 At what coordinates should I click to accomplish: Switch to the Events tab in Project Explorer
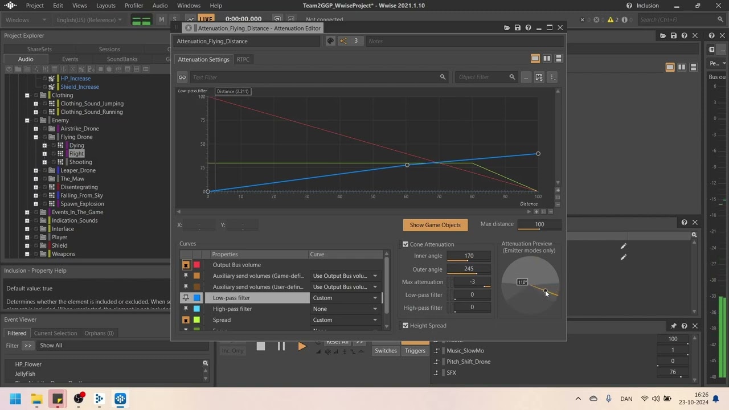(70, 59)
